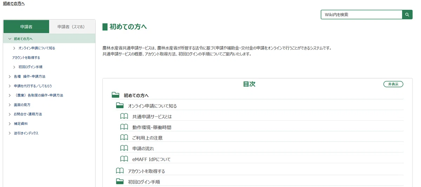
Task: Click the book icon beside アカウントを取得する in 目次
Action: click(120, 171)
